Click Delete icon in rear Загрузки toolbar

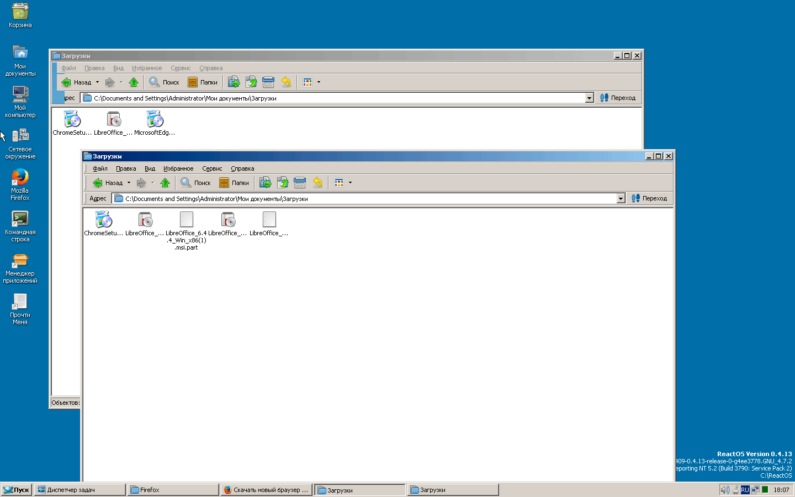click(268, 82)
